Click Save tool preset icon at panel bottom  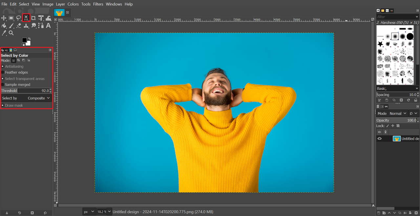point(7,213)
